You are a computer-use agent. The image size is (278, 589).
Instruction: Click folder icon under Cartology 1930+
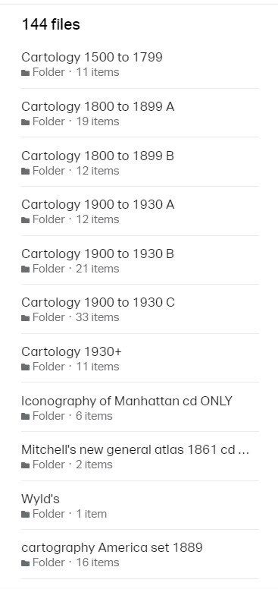coord(26,367)
